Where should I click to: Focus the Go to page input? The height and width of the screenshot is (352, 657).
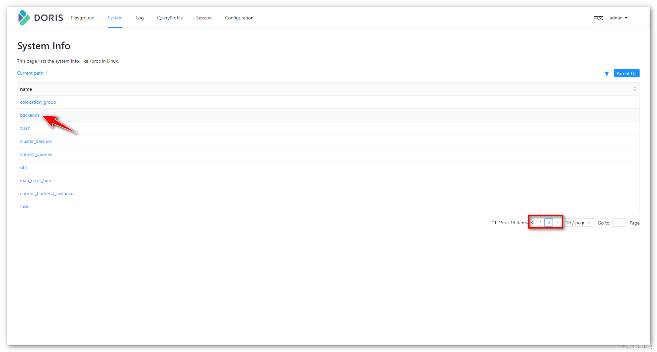(x=619, y=223)
